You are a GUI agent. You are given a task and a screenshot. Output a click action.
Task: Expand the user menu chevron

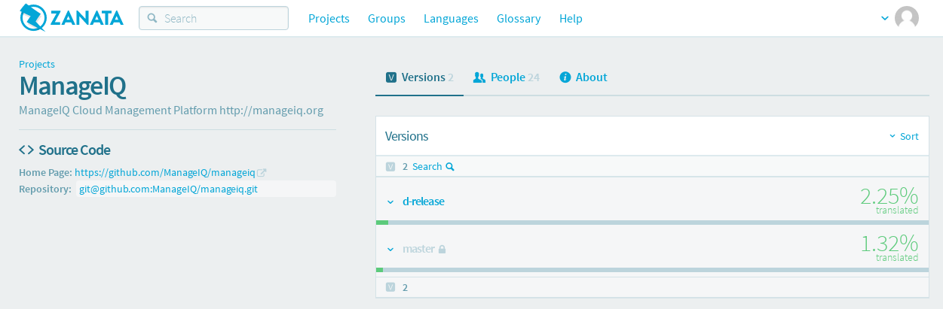(x=885, y=18)
